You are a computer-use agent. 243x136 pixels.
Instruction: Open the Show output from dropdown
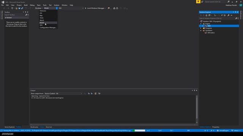pos(63,93)
